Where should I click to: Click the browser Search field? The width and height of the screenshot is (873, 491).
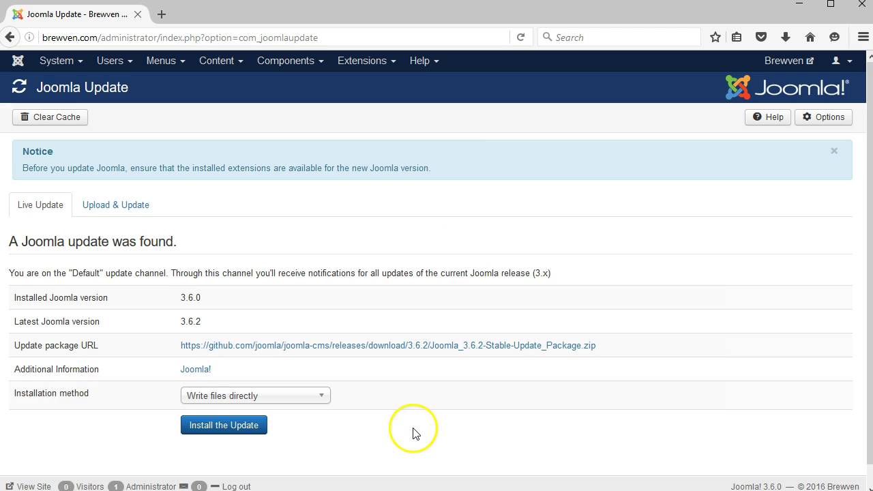(619, 38)
